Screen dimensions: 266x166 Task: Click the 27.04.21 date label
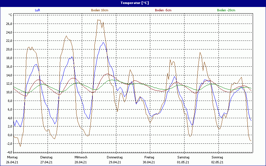(x=46, y=162)
